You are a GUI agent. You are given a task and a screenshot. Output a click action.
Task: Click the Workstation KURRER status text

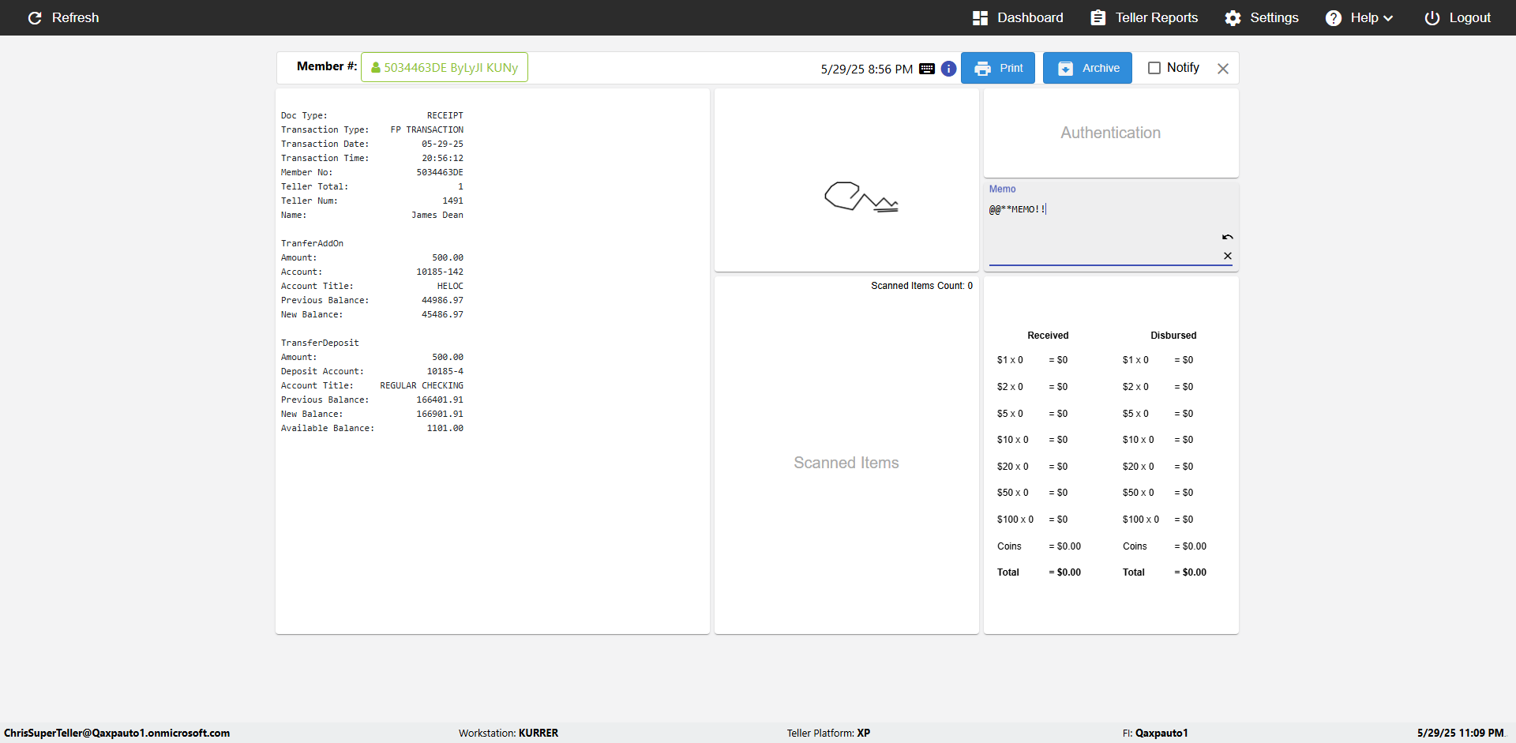click(x=508, y=733)
